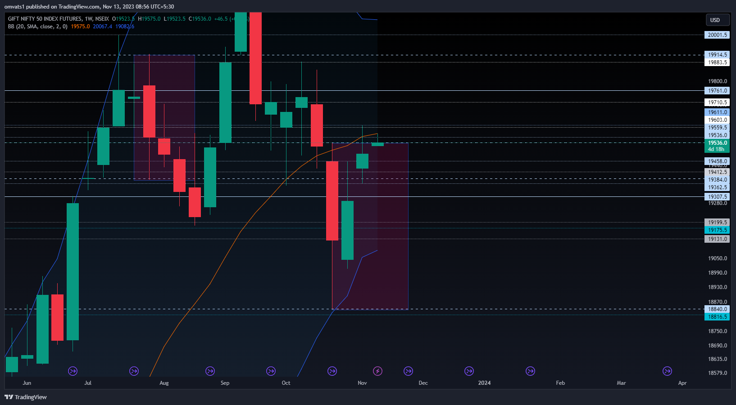Viewport: 736px width, 405px height.
Task: Click the rollover event icon just before Dec
Action: click(x=408, y=371)
